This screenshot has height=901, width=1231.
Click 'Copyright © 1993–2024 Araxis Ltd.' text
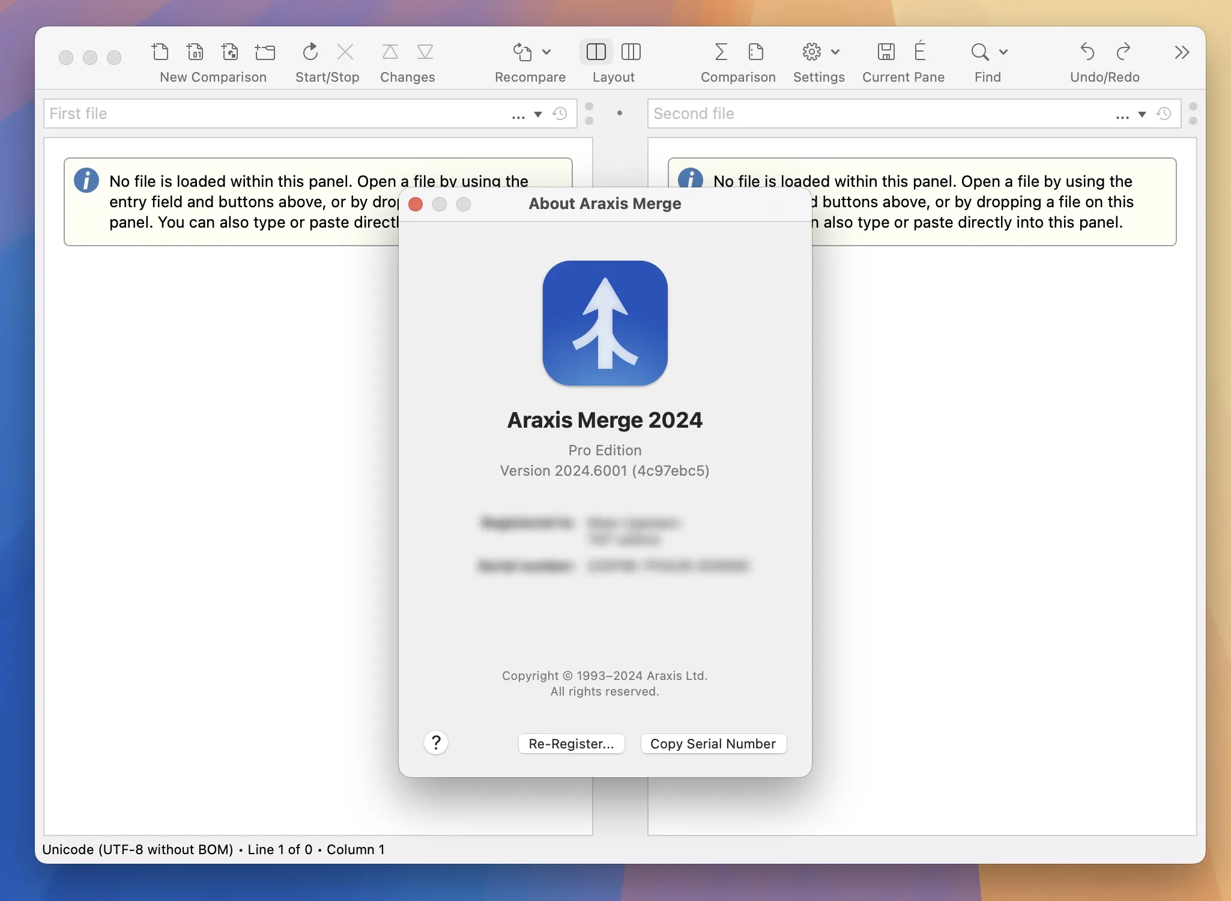pos(605,676)
